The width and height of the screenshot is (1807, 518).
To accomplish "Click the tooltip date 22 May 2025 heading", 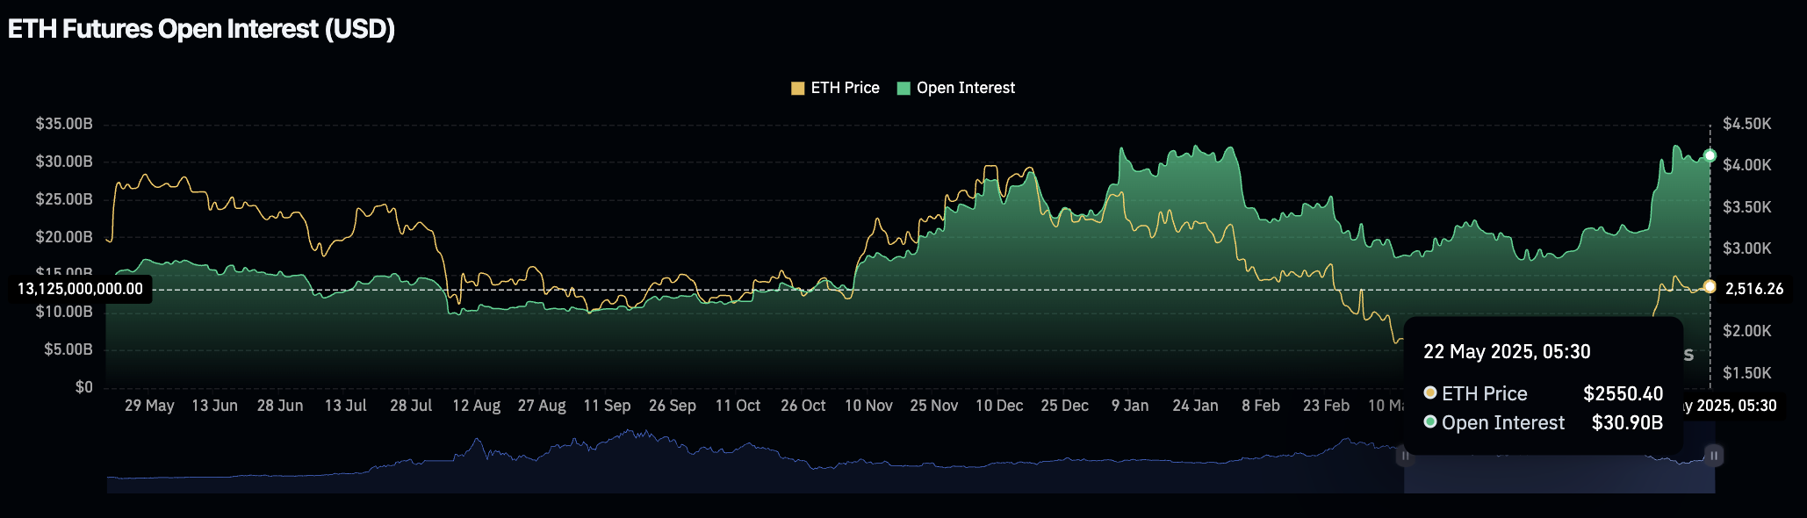I will point(1507,352).
